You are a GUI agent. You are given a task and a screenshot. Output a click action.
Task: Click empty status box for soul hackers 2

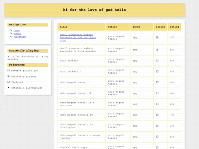[x=157, y=71]
